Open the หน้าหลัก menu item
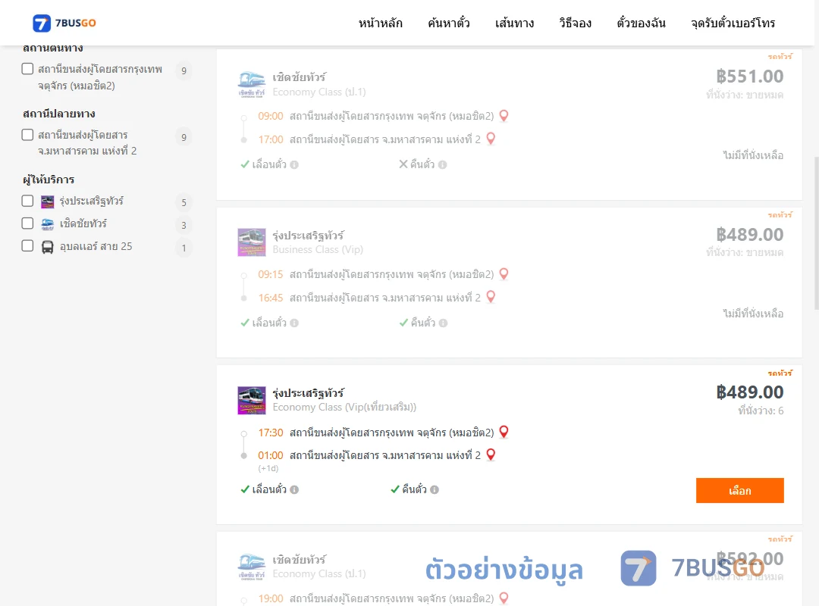 [x=380, y=23]
